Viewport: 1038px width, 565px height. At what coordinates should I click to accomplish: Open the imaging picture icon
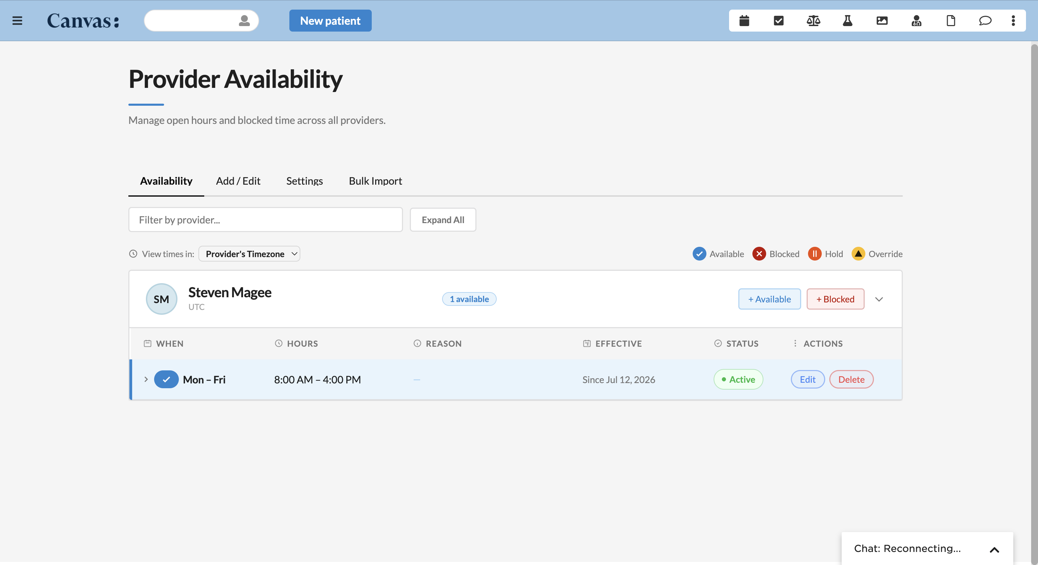point(882,21)
